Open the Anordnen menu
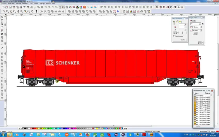The width and height of the screenshot is (219, 137). coord(25,4)
